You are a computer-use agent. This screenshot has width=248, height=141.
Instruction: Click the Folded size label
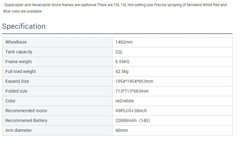coord(16,91)
